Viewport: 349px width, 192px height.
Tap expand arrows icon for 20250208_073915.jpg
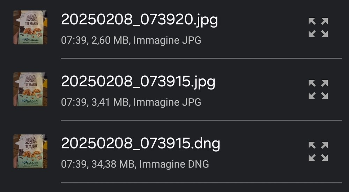coord(318,89)
